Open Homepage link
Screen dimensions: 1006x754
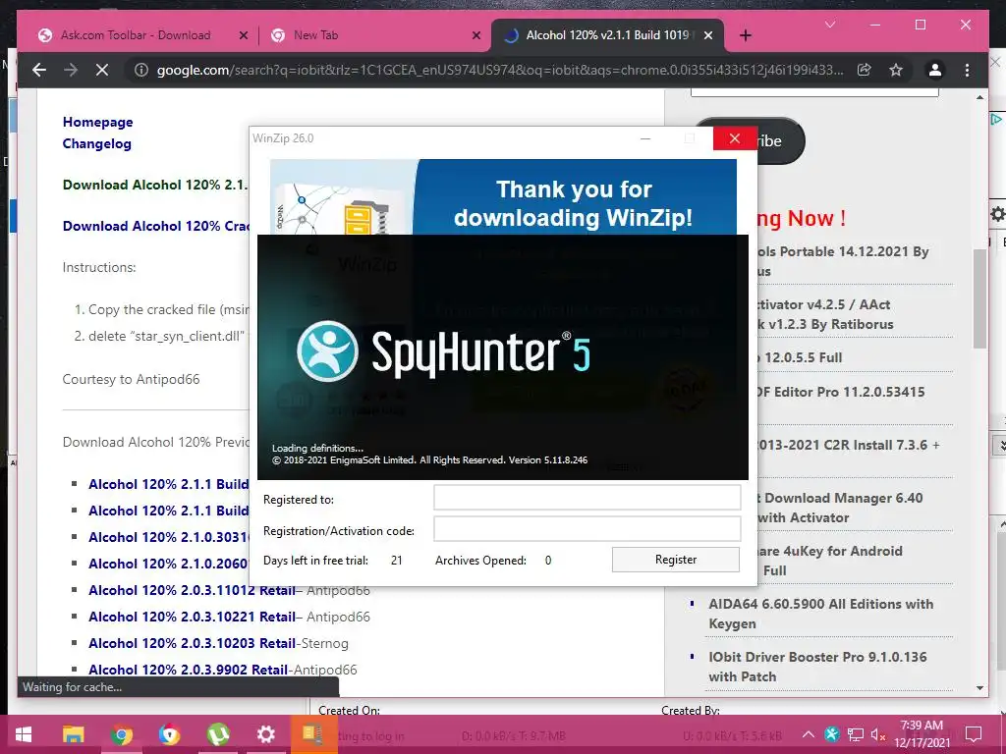(97, 122)
